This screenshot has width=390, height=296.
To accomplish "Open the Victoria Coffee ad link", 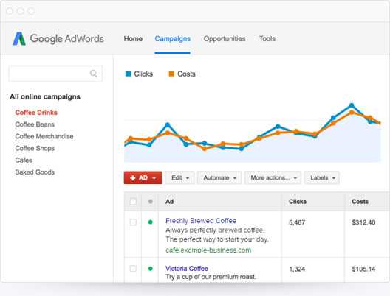I will [x=187, y=269].
